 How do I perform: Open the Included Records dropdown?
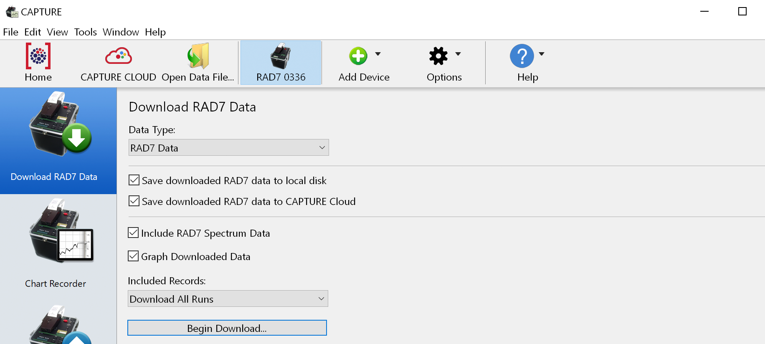[228, 299]
